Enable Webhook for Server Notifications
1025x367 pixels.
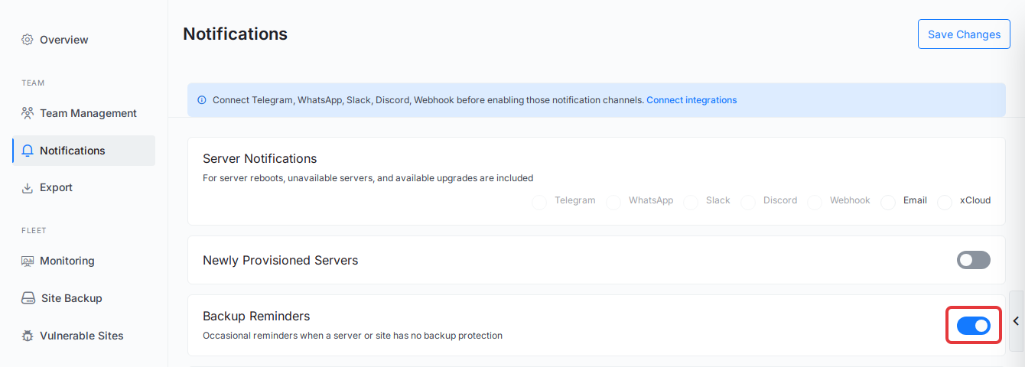click(x=815, y=202)
